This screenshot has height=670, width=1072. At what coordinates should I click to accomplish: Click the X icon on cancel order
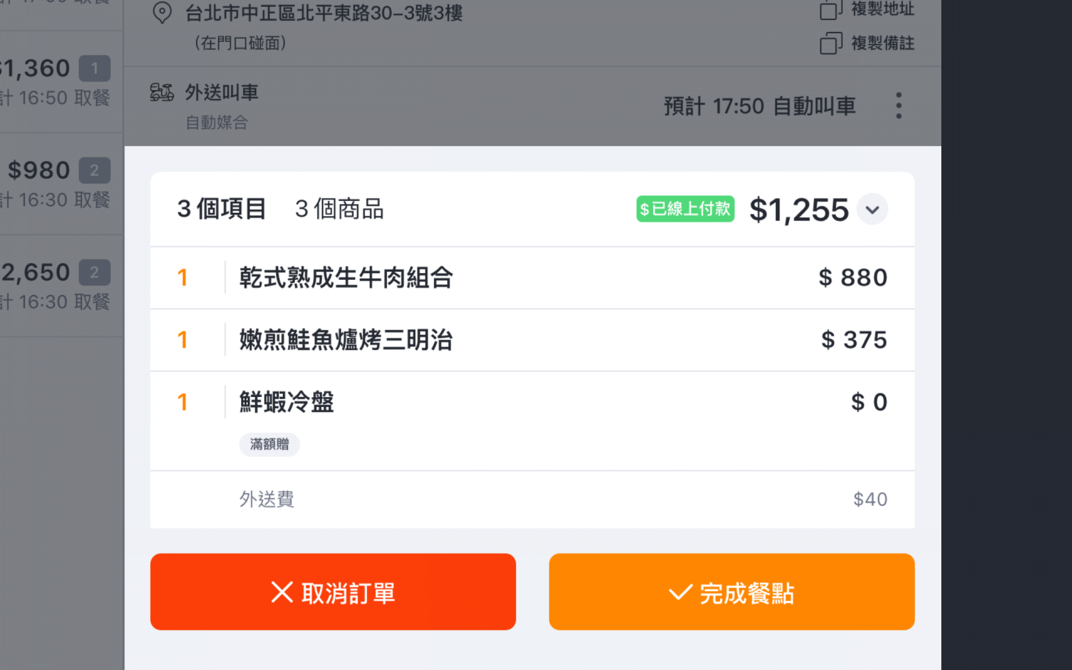click(x=282, y=592)
